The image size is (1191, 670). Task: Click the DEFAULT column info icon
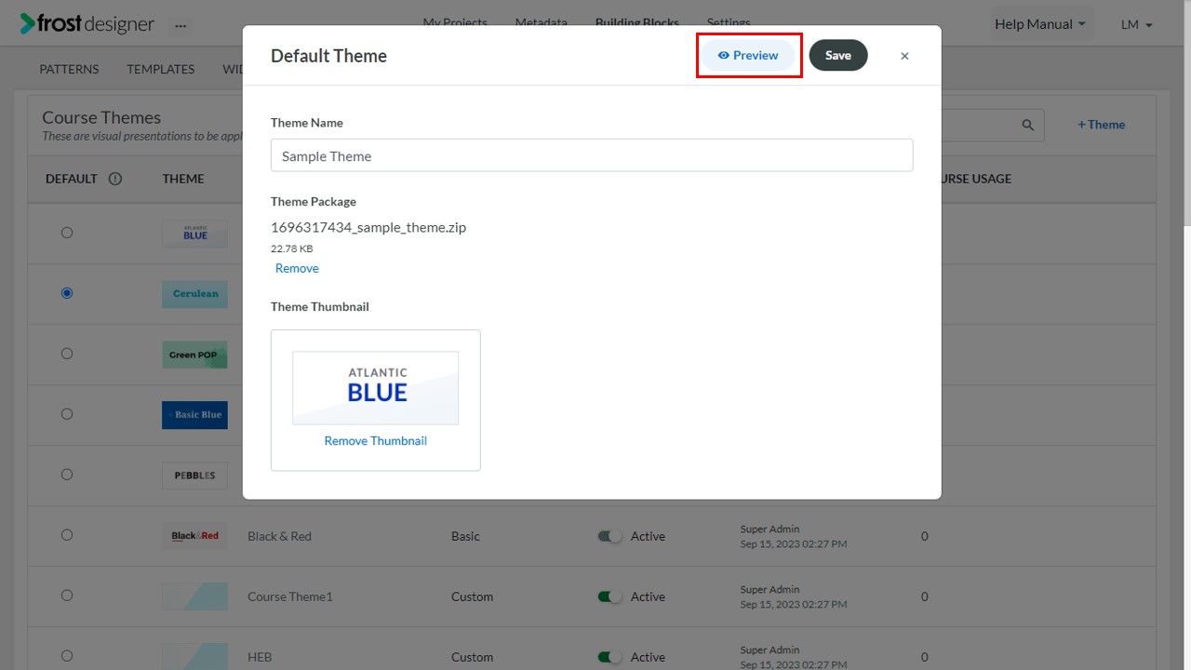pos(115,179)
